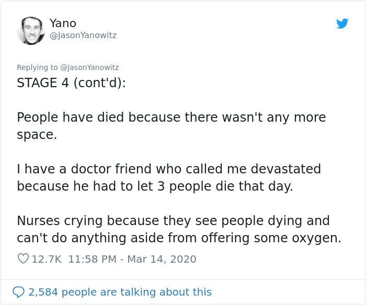Click the "STAGE 4 (cont'd):" line
366x305 pixels.
click(x=71, y=83)
